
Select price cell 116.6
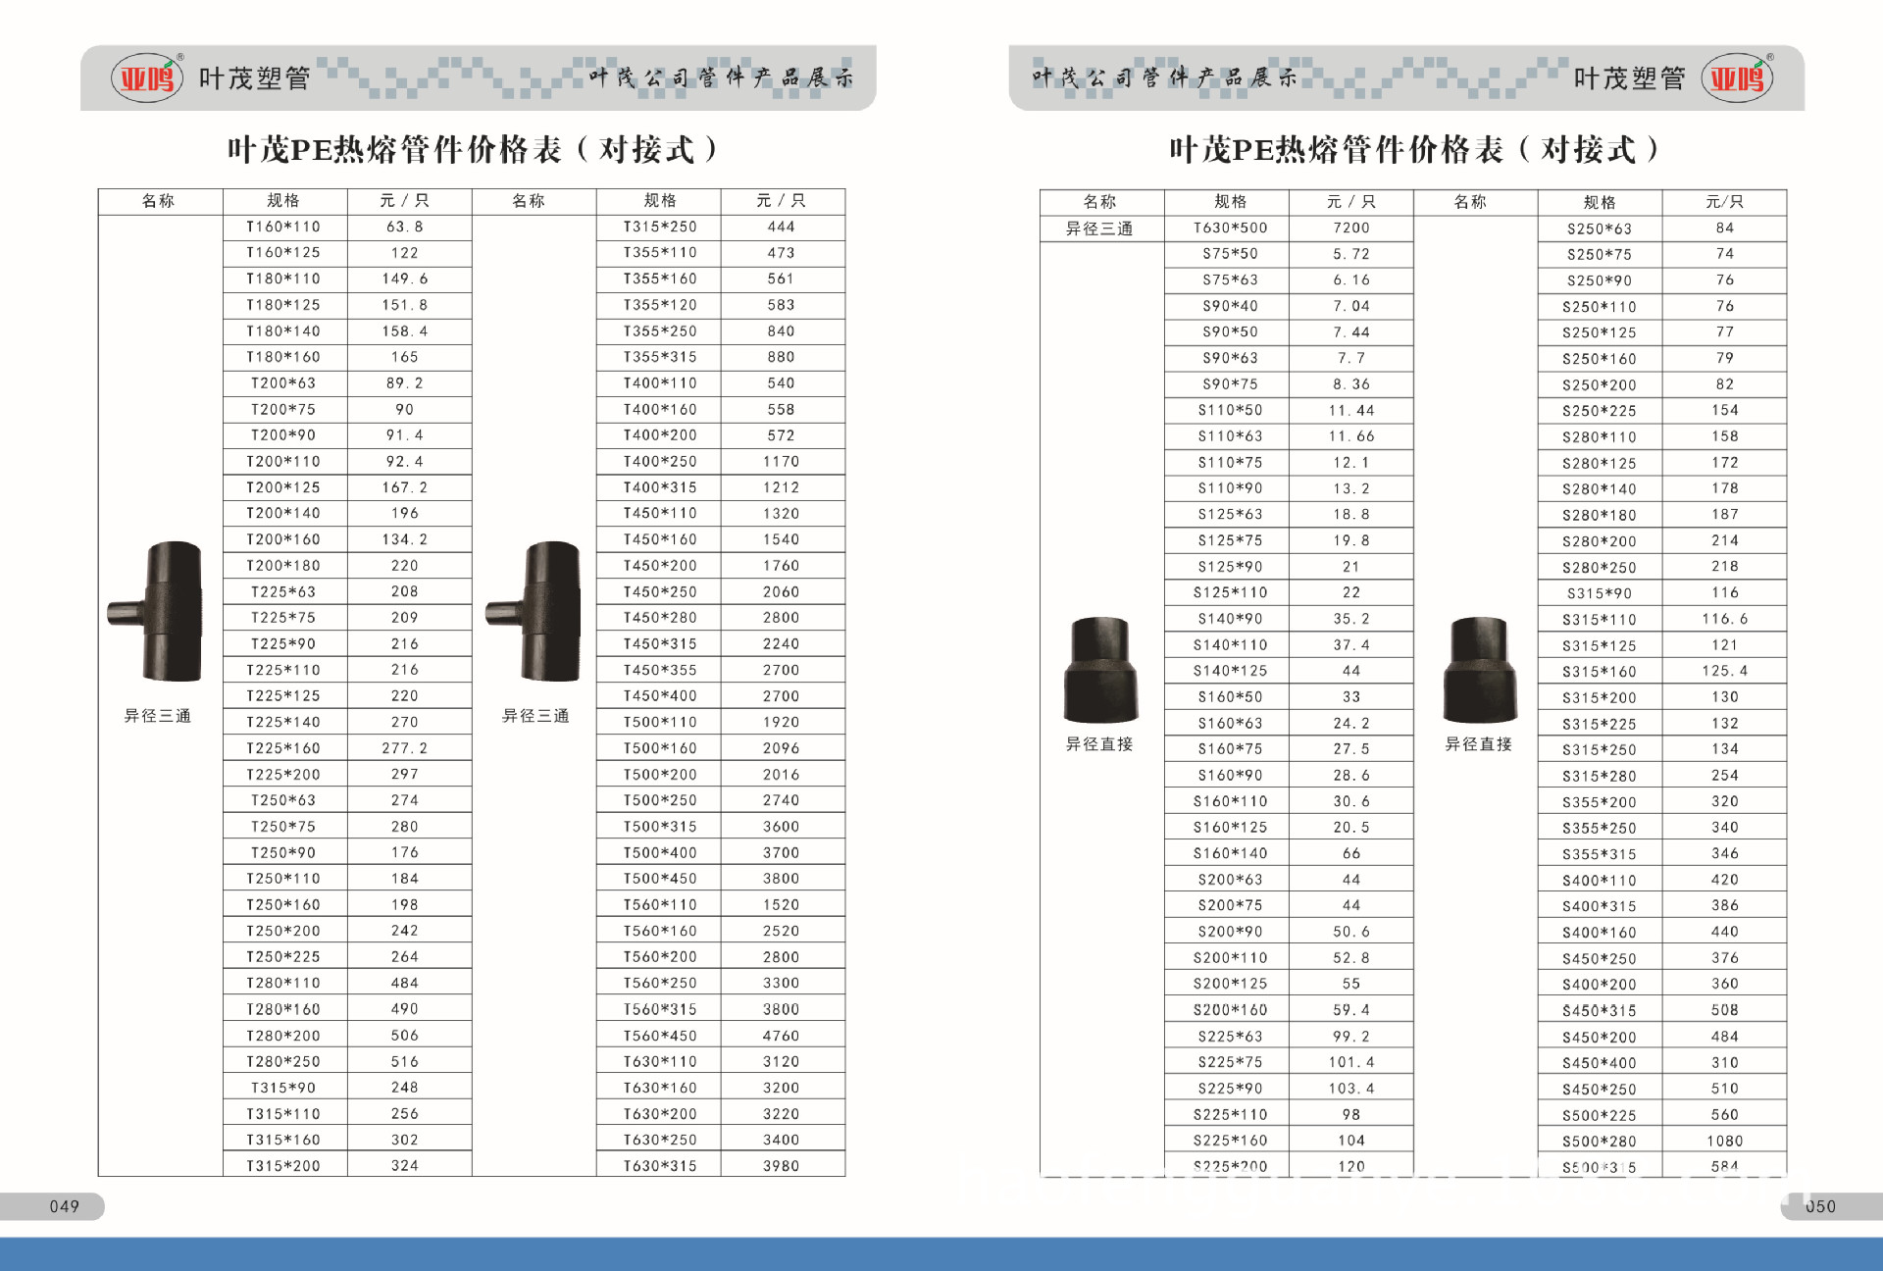point(1725,620)
